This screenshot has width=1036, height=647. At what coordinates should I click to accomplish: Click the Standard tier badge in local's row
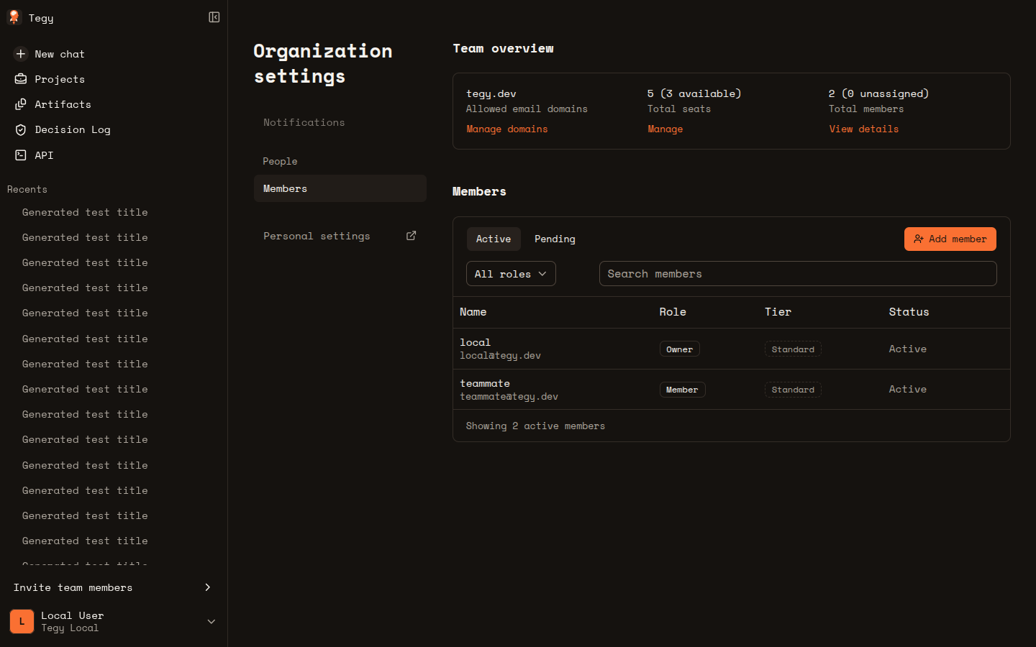pos(793,349)
